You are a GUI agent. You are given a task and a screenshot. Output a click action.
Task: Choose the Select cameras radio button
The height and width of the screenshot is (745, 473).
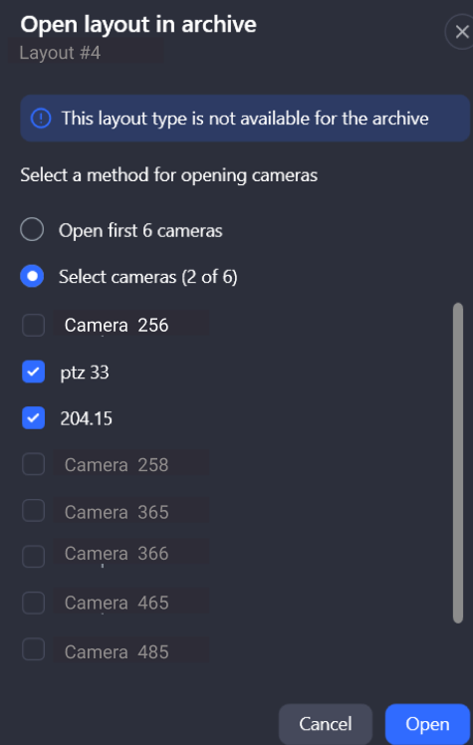[32, 276]
